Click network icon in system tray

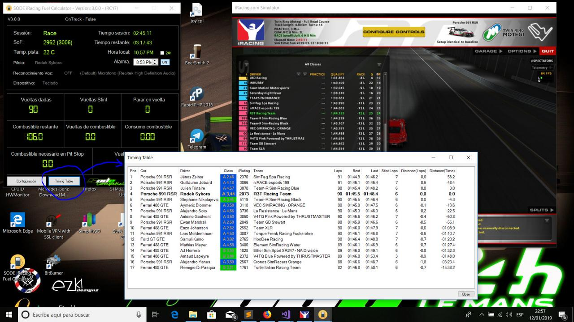(x=500, y=315)
